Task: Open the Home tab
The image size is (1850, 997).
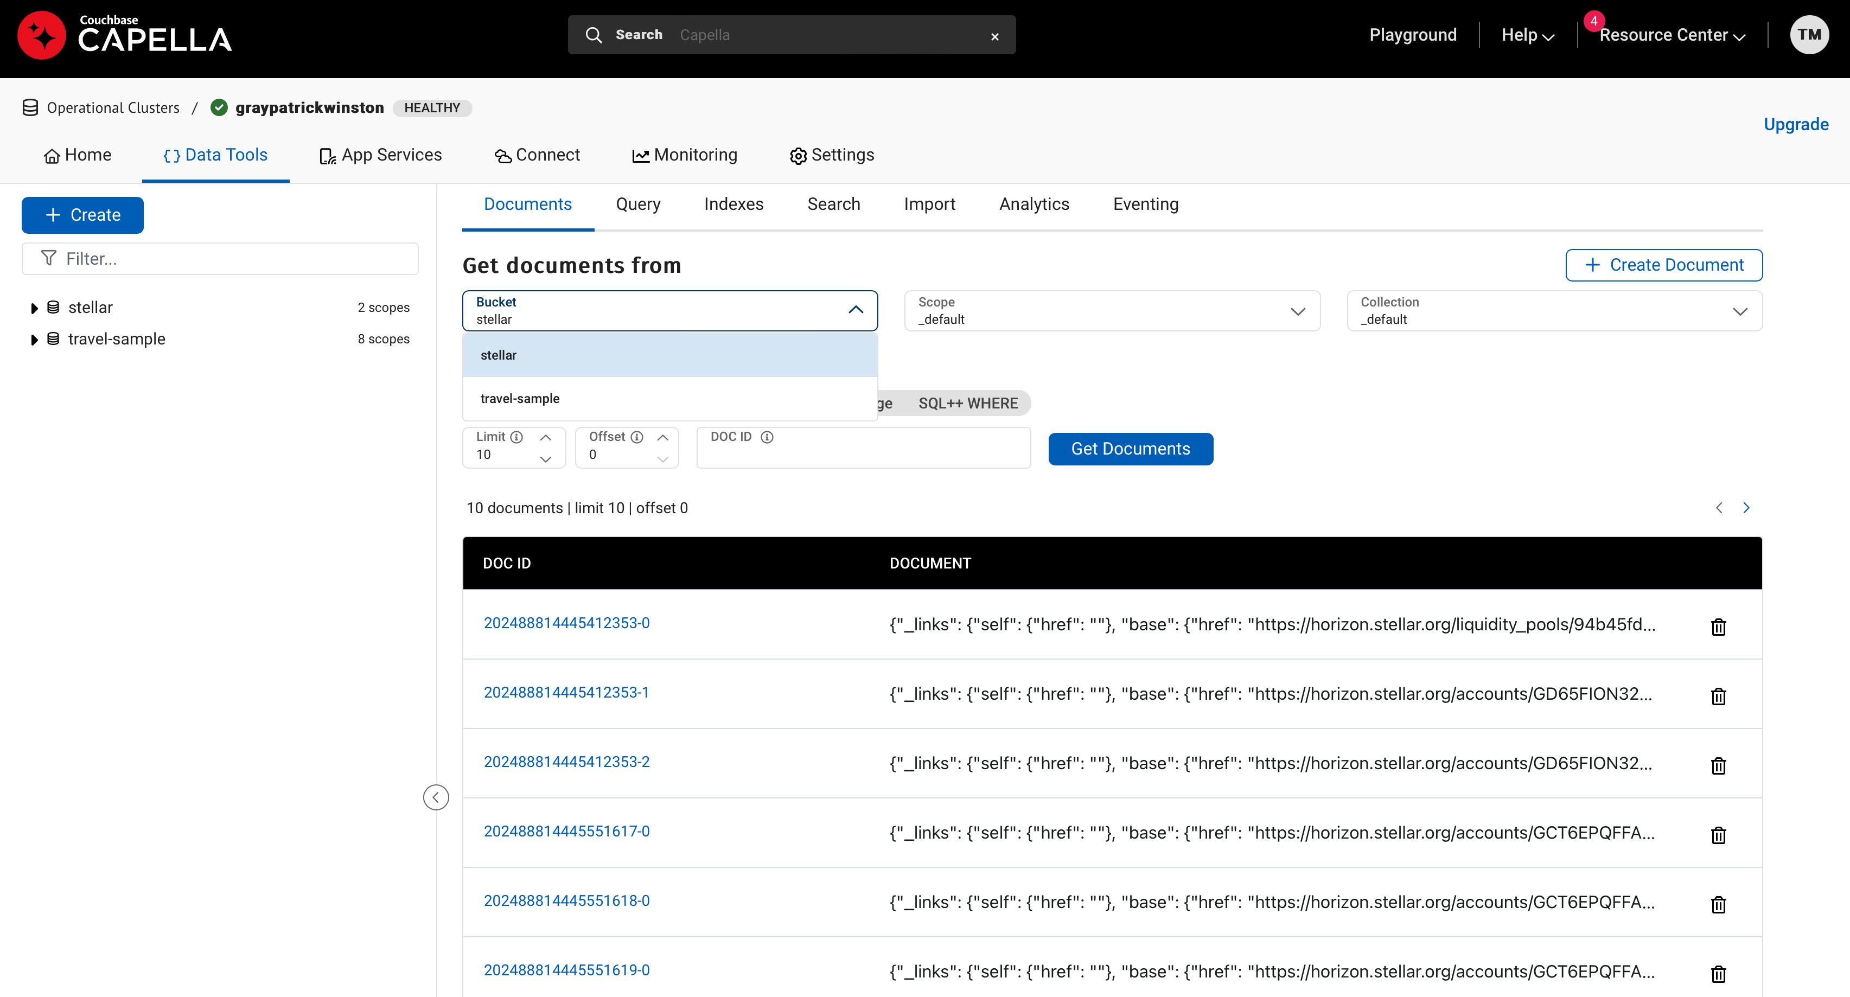Action: click(x=78, y=155)
